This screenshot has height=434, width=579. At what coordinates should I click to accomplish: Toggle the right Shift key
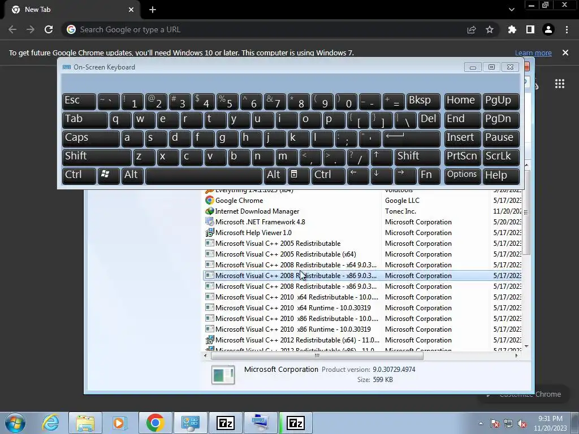click(x=417, y=157)
